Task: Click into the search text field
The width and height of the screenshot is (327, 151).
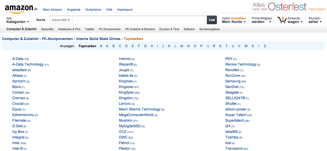Action: (139, 20)
